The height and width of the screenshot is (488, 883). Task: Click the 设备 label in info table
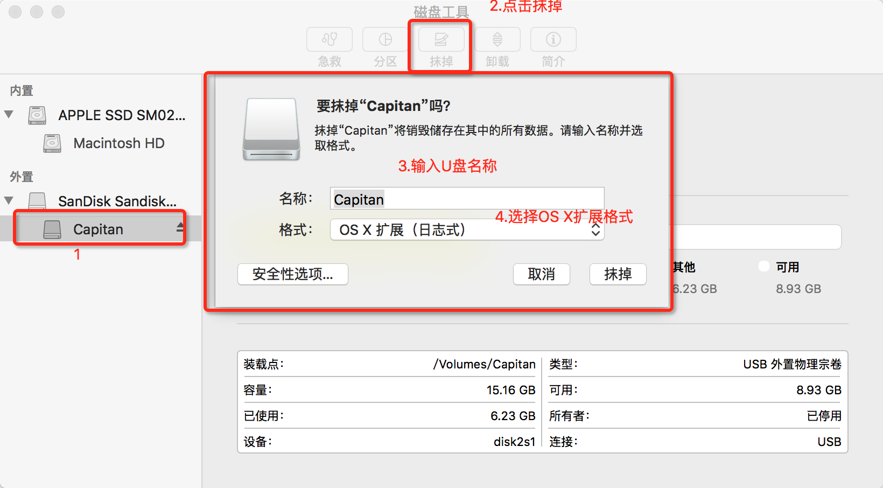[x=257, y=442]
